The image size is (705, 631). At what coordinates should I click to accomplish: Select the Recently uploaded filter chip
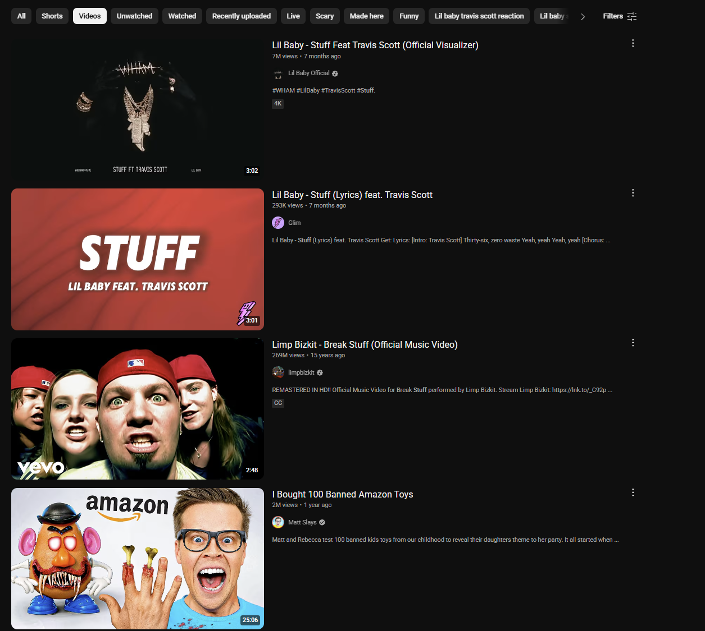pyautogui.click(x=242, y=16)
